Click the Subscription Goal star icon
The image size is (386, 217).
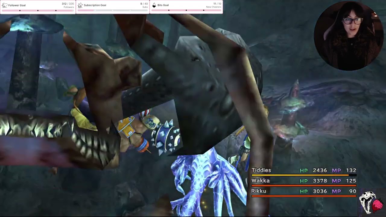click(80, 5)
